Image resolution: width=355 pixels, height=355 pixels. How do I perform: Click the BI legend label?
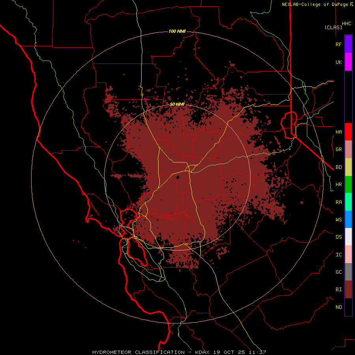[x=338, y=290]
